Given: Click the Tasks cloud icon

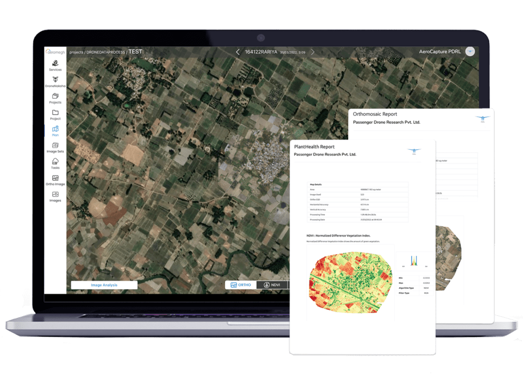Looking at the screenshot, I should [x=55, y=162].
